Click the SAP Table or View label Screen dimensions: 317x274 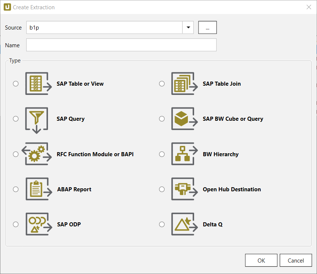point(80,84)
